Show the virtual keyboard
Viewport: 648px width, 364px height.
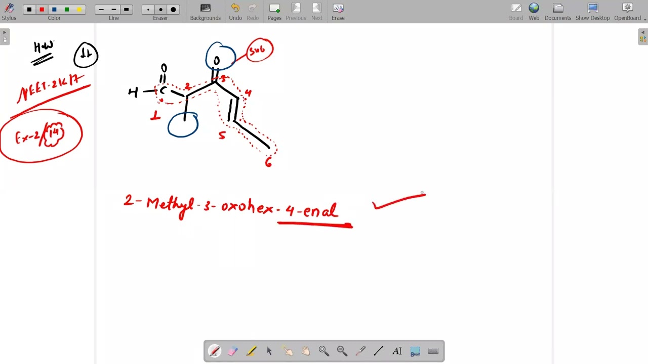pos(433,351)
